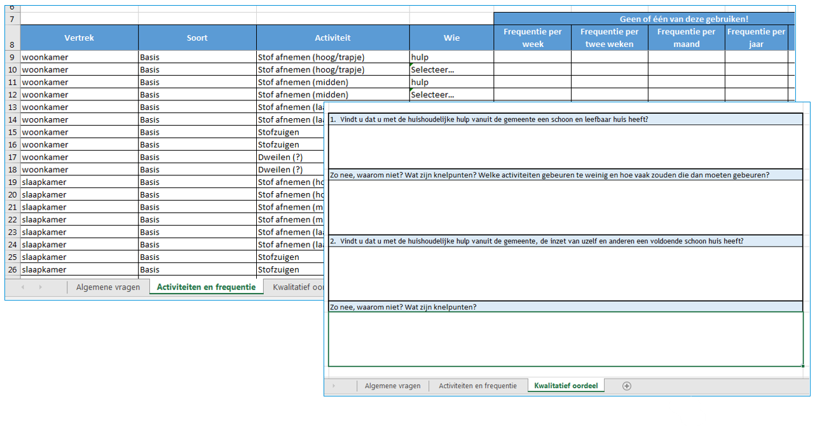Select the 'hulp' Wie cell in row 9

(x=451, y=57)
